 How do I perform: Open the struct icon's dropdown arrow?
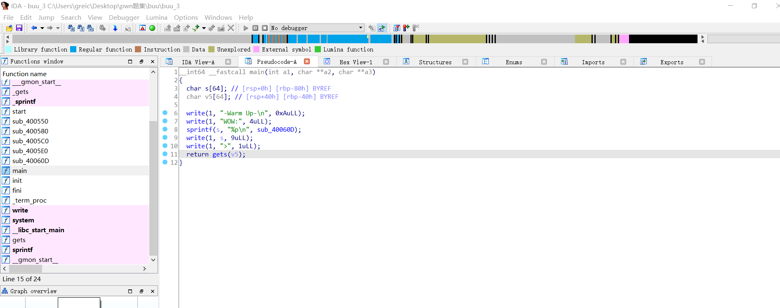point(204,28)
